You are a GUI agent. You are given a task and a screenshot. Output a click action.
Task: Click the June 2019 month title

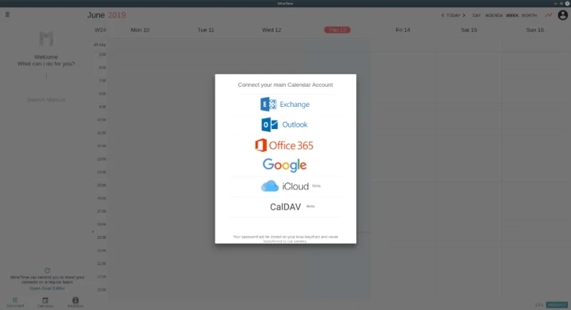click(106, 15)
